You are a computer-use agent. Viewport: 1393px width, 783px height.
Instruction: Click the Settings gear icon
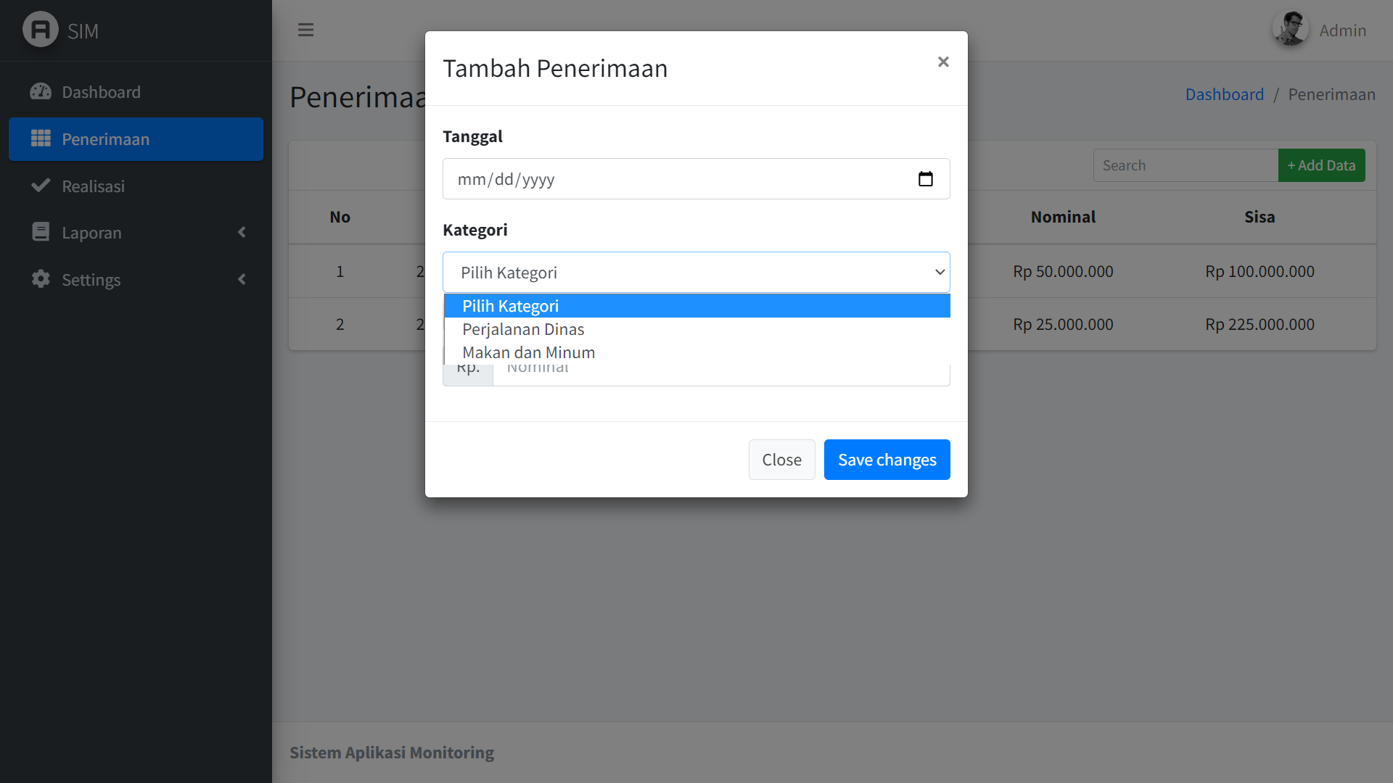pyautogui.click(x=41, y=279)
